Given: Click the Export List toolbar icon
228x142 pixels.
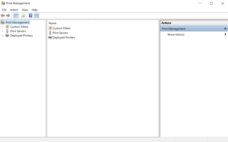Looking at the screenshot, I should click(x=23, y=16).
